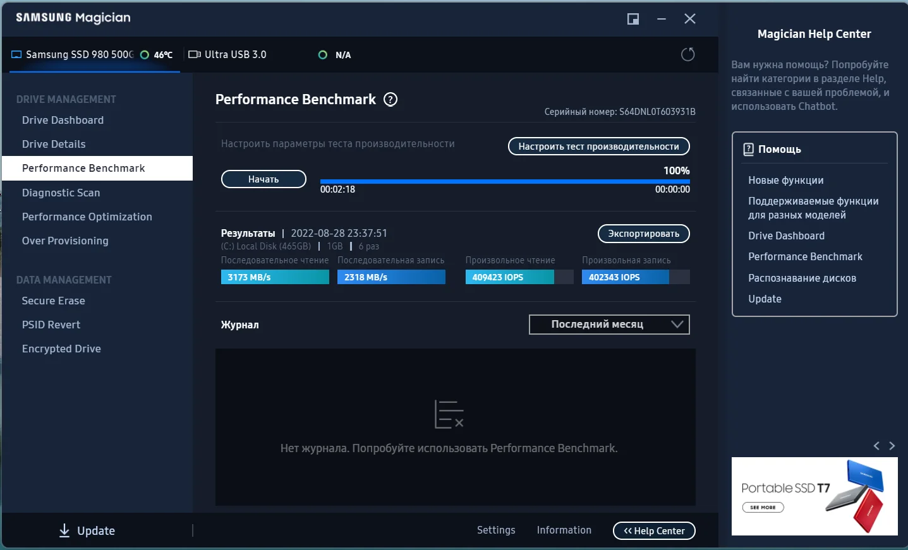Click the refresh drives icon
This screenshot has height=550, width=908.
click(x=687, y=54)
